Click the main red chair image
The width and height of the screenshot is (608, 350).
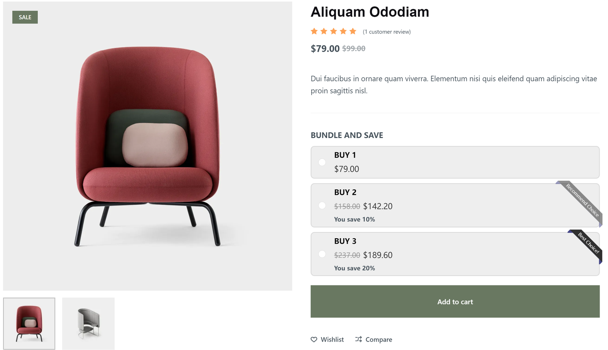pyautogui.click(x=147, y=146)
